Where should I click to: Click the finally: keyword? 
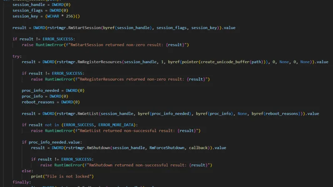pos(22,182)
